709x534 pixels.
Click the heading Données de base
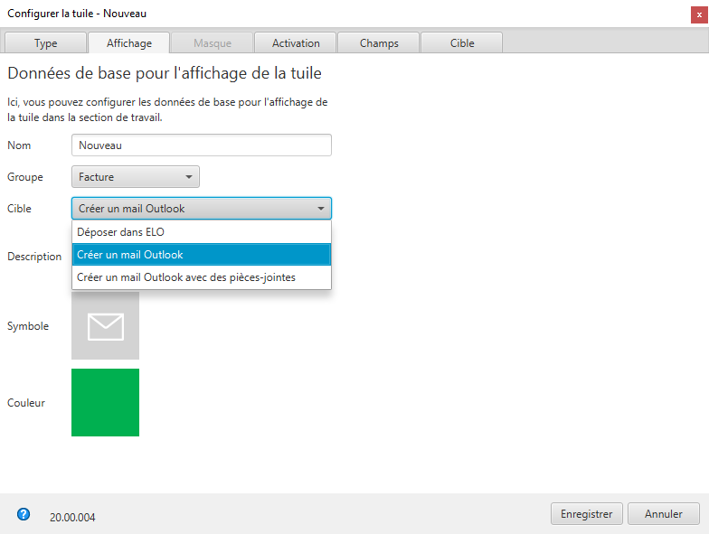[x=165, y=73]
